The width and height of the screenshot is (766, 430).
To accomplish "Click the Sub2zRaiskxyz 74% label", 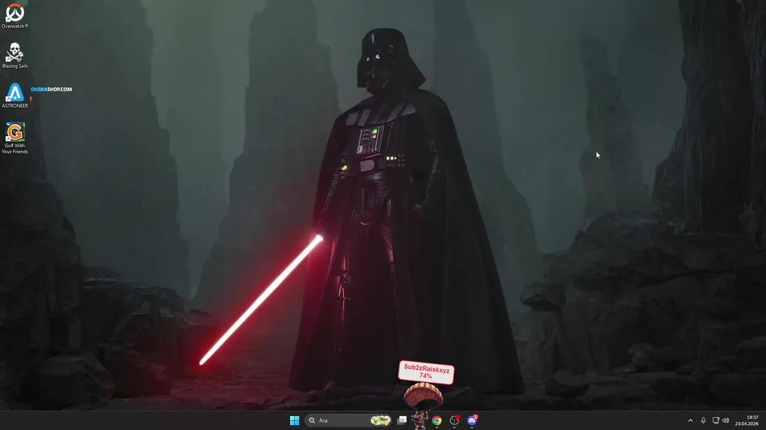I will tap(426, 372).
